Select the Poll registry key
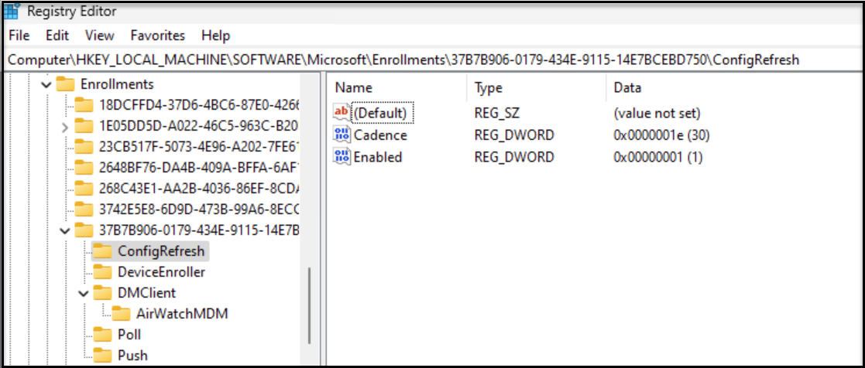 129,335
